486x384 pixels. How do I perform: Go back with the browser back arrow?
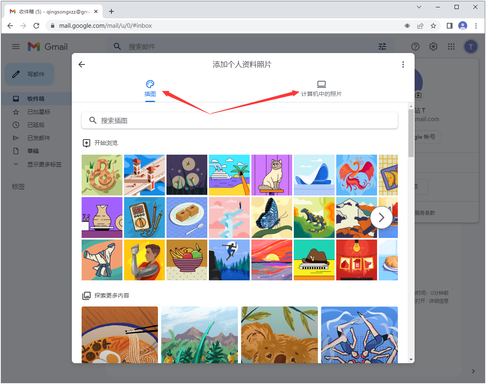coord(10,26)
